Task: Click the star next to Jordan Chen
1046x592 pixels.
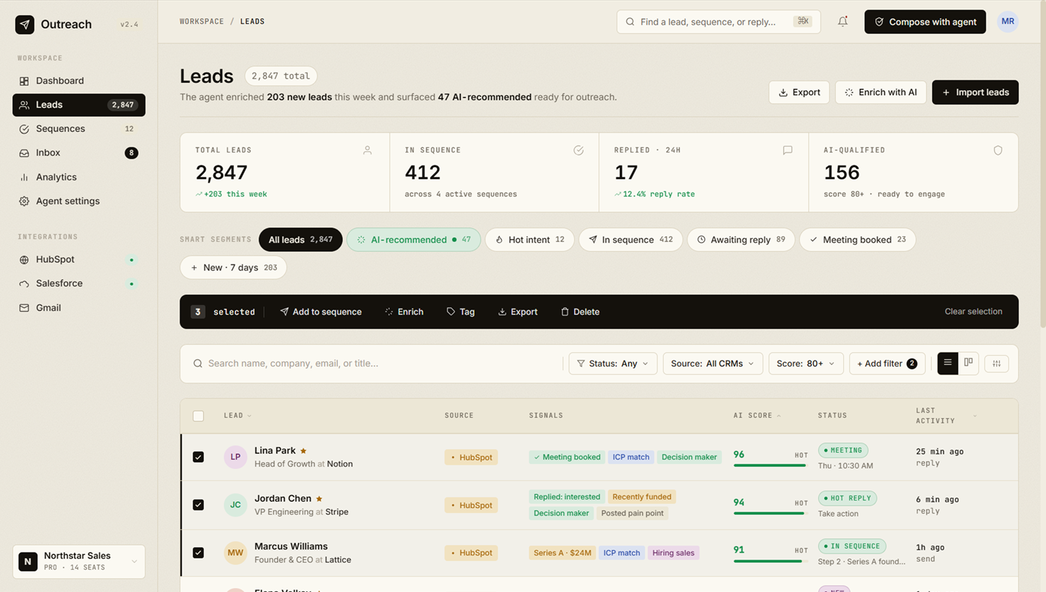Action: coord(319,499)
